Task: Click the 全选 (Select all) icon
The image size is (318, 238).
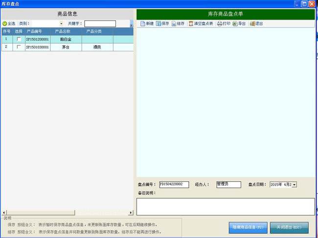Action: [5, 24]
